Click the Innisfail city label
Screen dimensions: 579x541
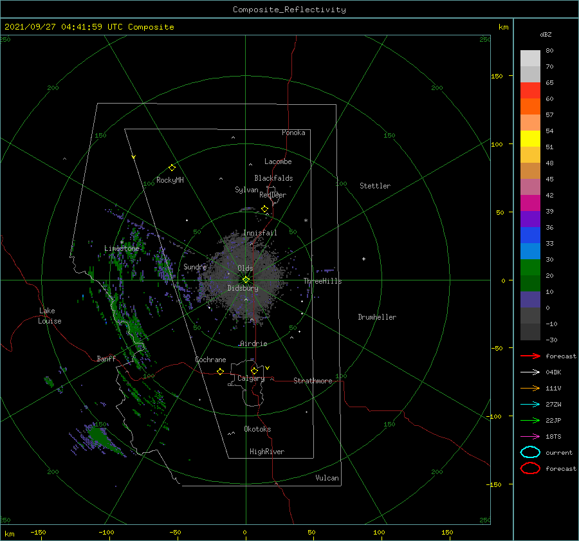(x=260, y=233)
